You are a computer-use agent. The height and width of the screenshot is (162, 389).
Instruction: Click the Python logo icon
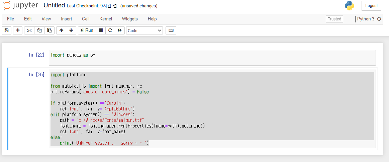pos(349,6)
